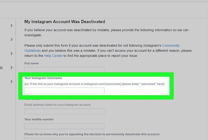Click the username example hint text
Image resolution: width=208 pixels, height=140 pixels.
[94, 84]
